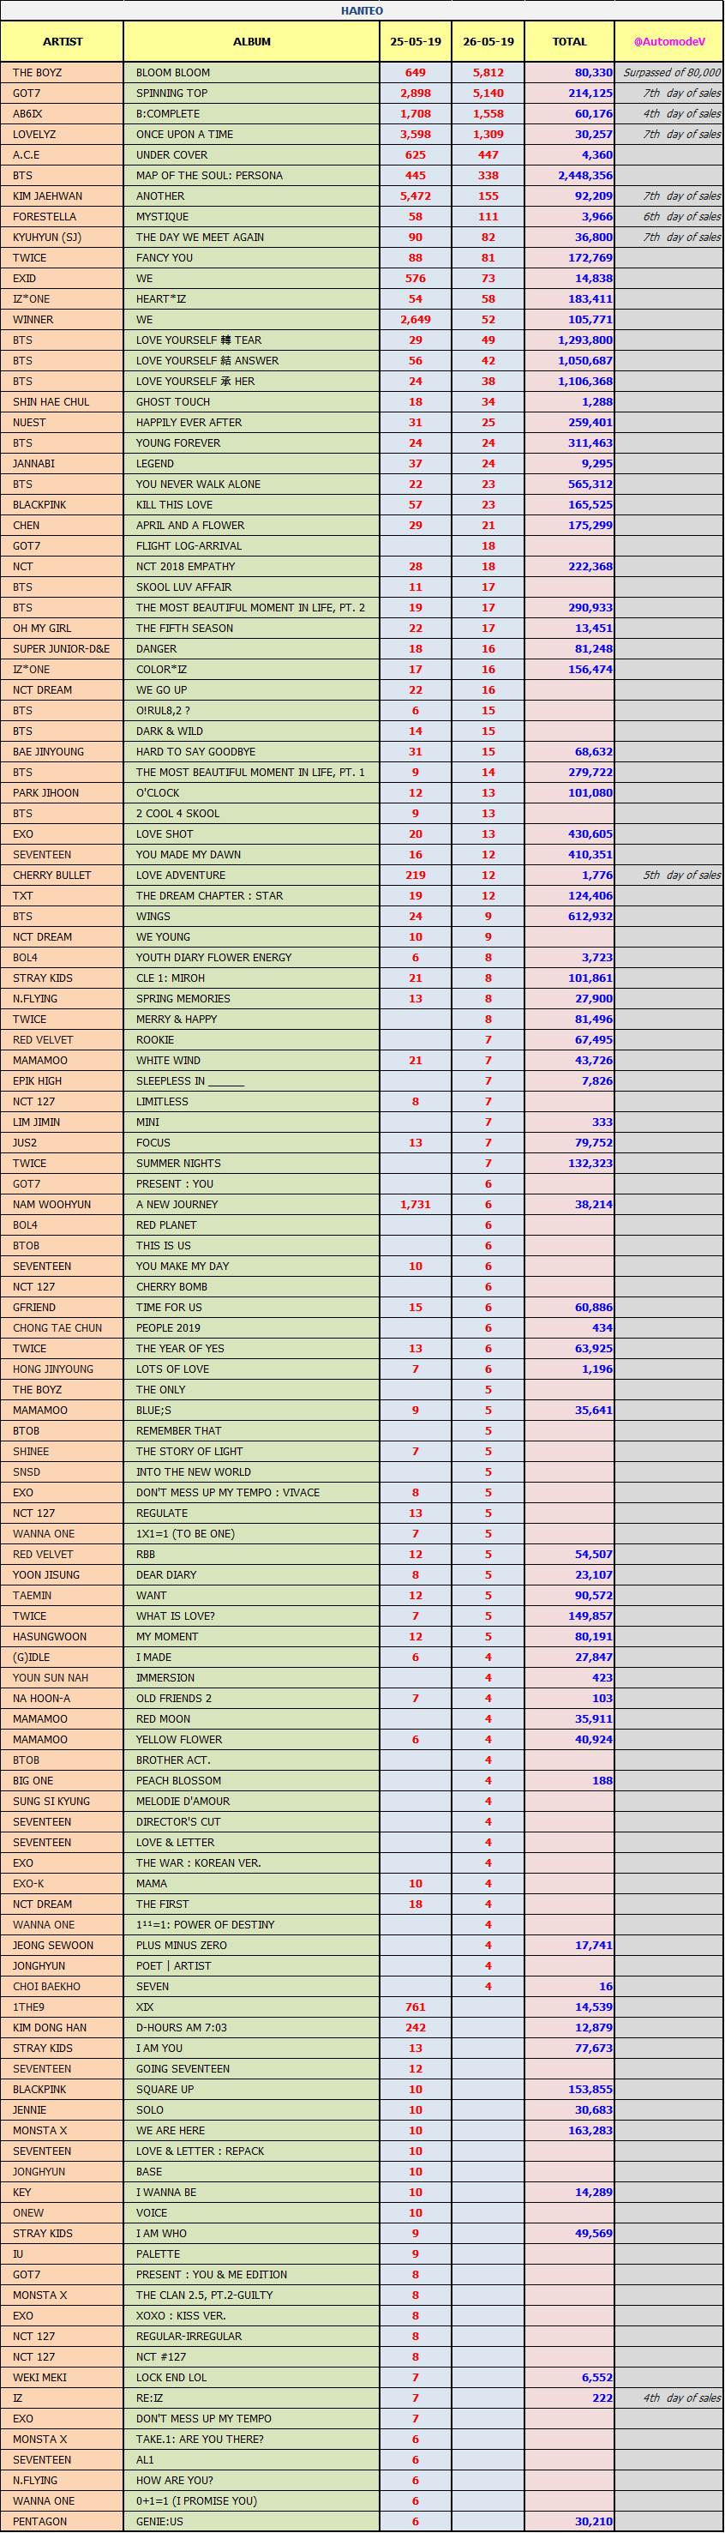Viewport: 725px width, 2533px height.
Task: Click the CHERRY BULLET artist cell
Action: click(52, 875)
